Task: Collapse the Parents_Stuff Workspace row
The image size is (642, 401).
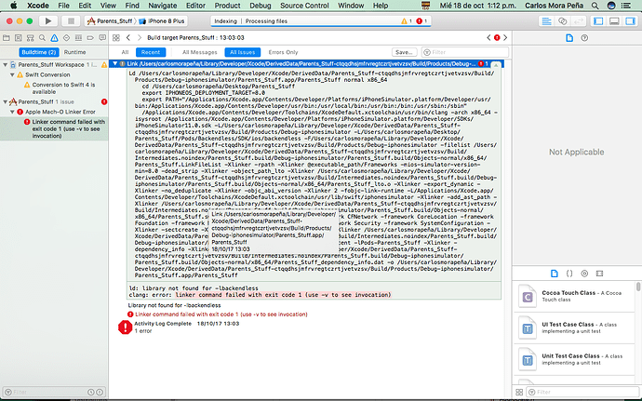Action: tap(5, 65)
